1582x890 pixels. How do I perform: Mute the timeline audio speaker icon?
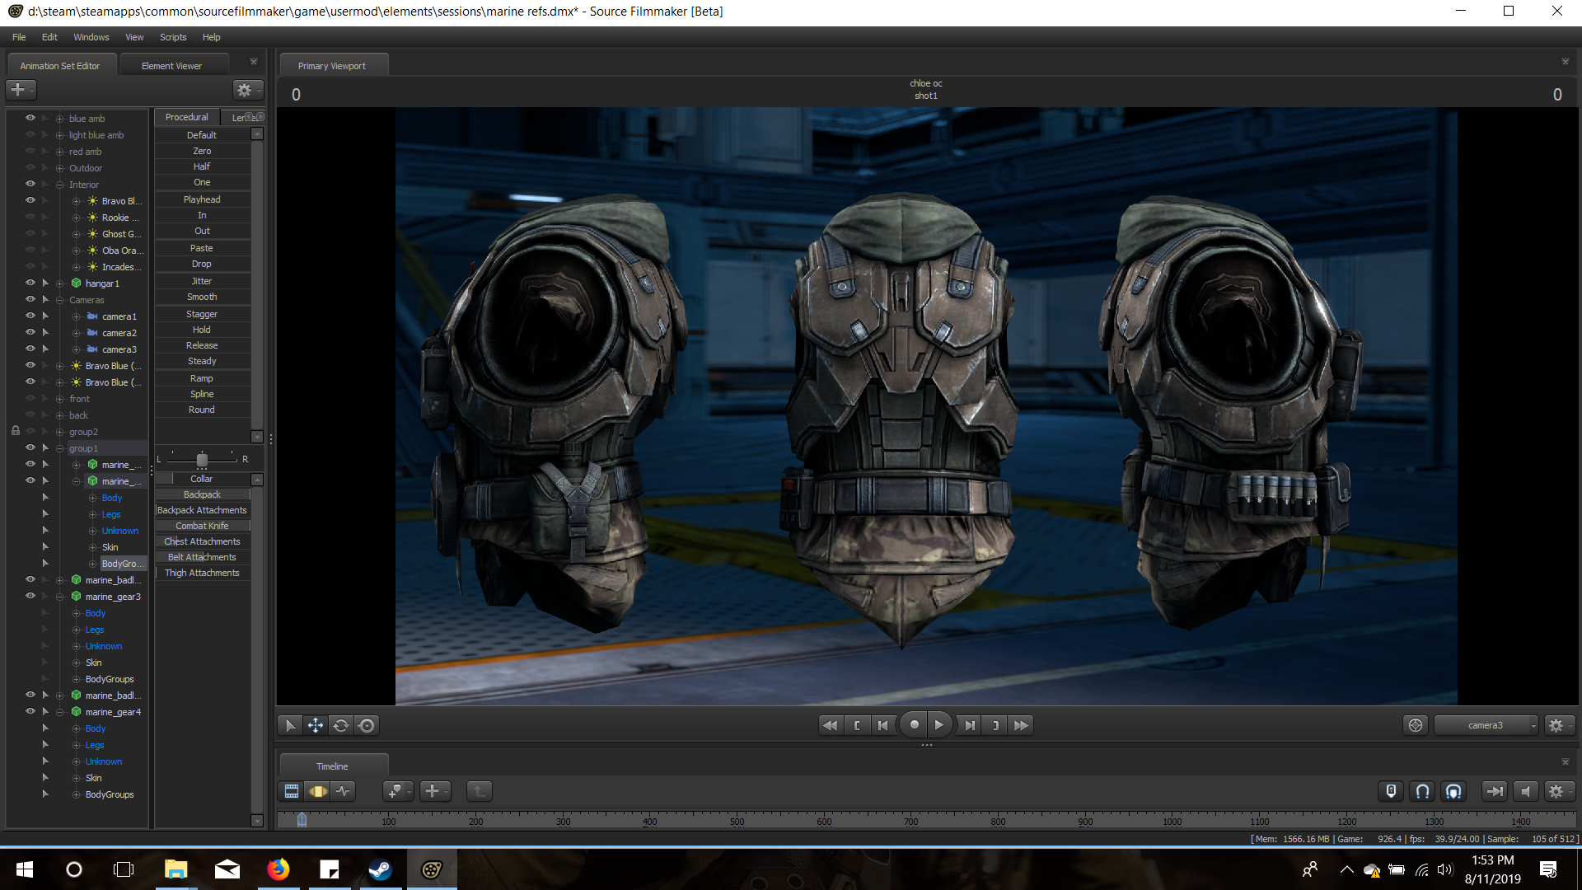(x=1526, y=791)
